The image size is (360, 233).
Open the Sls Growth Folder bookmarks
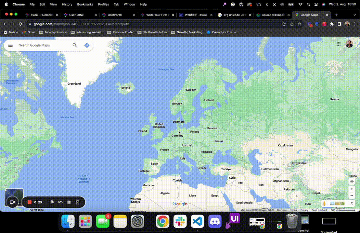click(152, 32)
